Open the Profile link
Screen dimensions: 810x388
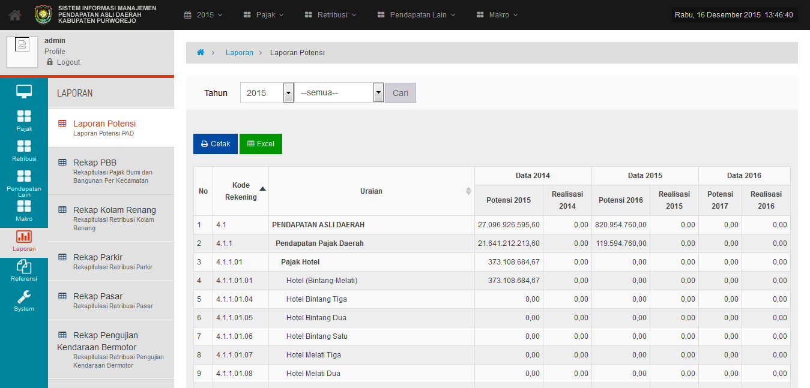tap(55, 52)
